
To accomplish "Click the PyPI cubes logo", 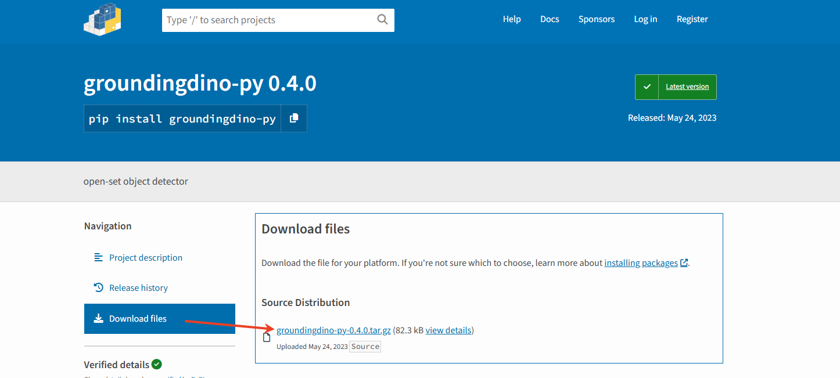I will [102, 19].
